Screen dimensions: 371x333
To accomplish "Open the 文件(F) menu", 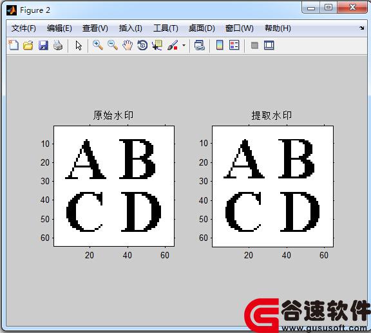I will tap(24, 28).
